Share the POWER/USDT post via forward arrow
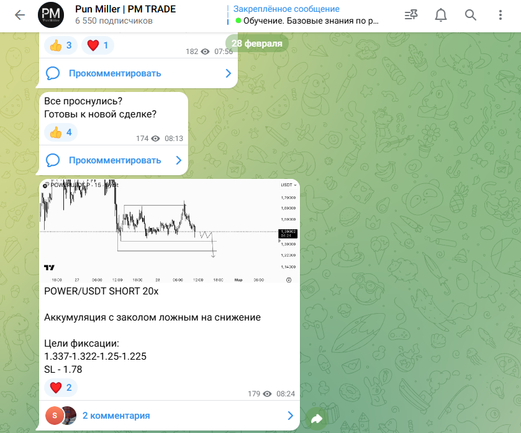 coord(316,418)
